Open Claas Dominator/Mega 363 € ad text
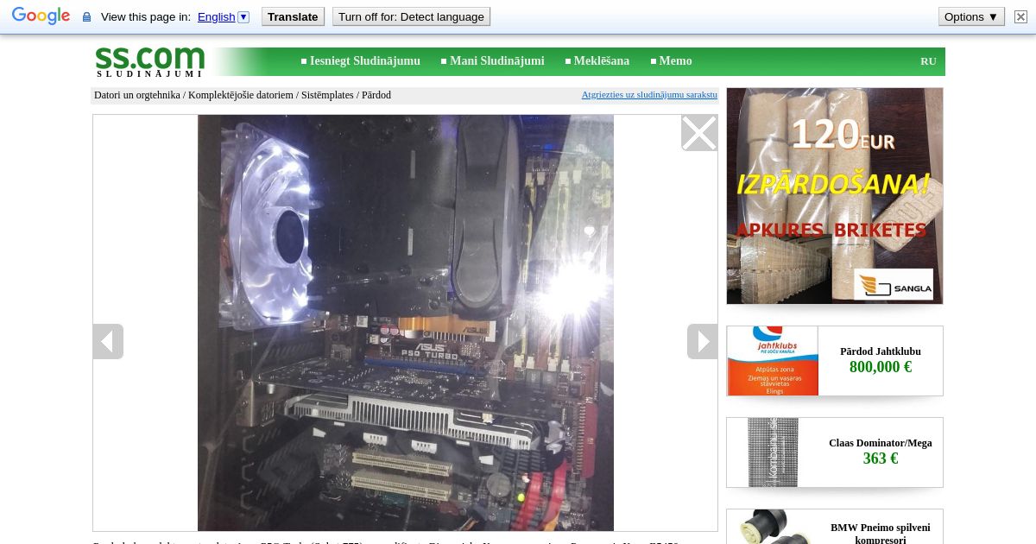The width and height of the screenshot is (1036, 544). coord(881,452)
